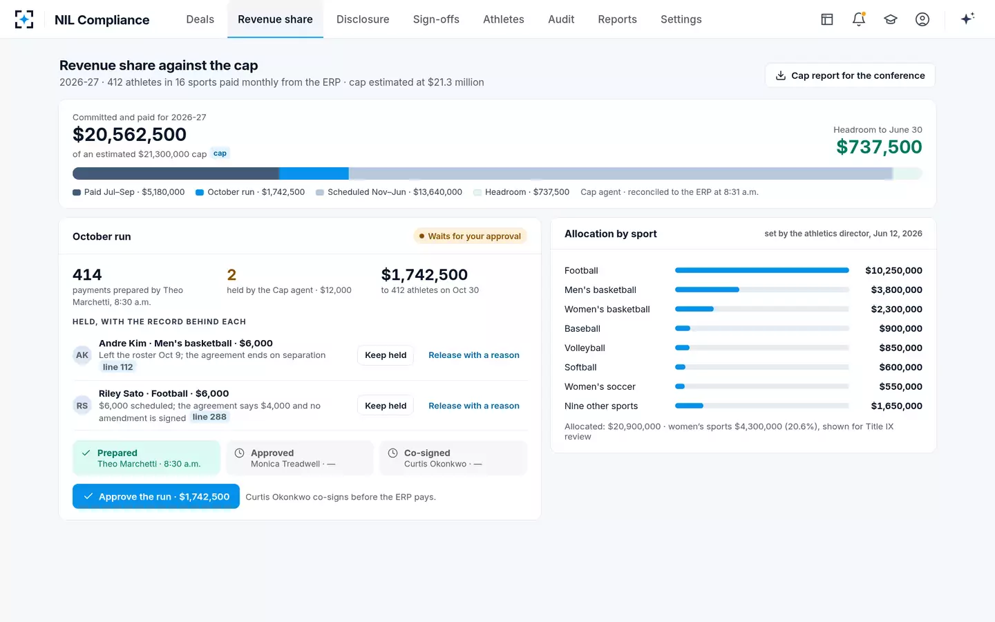Open the Athletes tab
Viewport: 995px width, 622px height.
504,19
